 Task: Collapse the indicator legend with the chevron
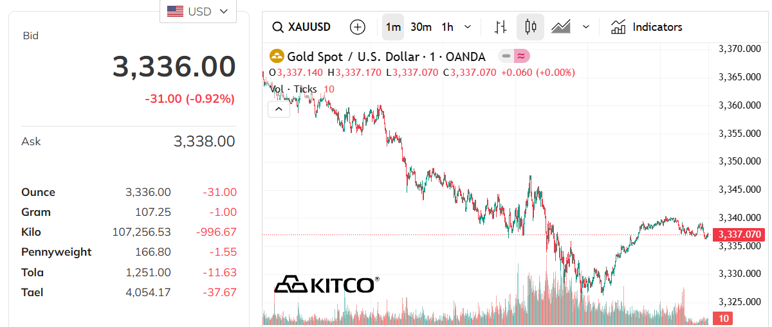(279, 109)
